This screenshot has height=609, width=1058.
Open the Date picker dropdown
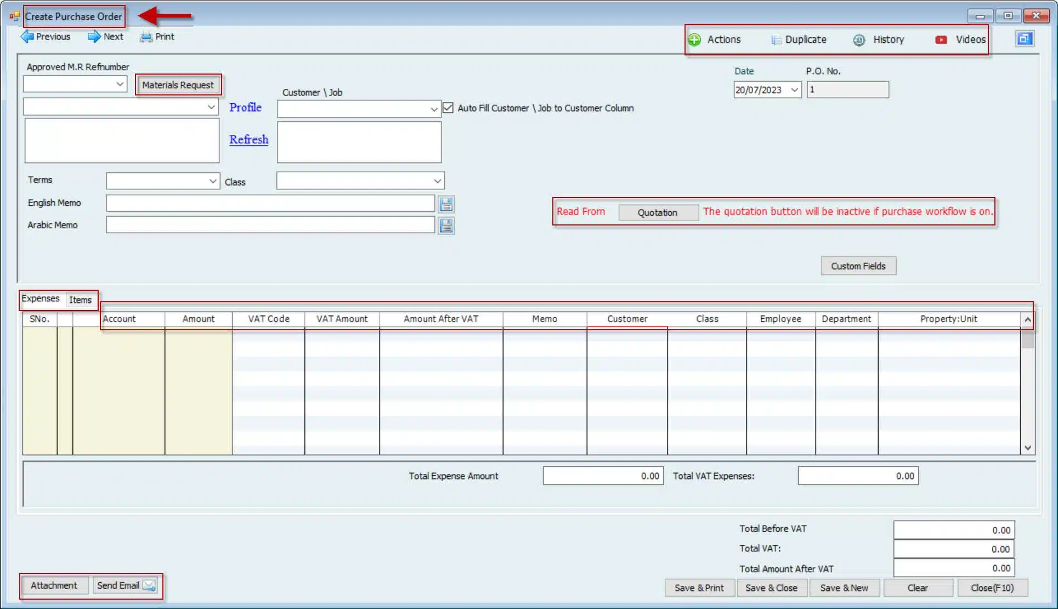pyautogui.click(x=794, y=90)
